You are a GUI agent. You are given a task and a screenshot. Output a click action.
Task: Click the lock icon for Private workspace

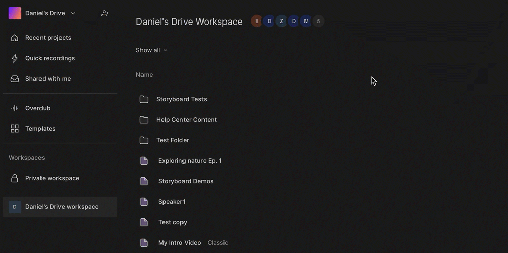15,178
